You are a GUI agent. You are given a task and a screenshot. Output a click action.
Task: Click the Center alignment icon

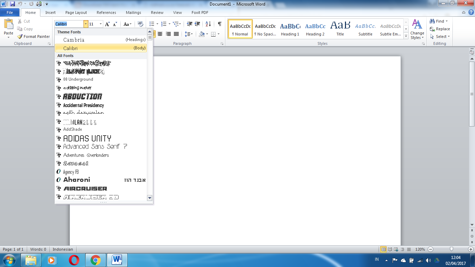tap(160, 34)
